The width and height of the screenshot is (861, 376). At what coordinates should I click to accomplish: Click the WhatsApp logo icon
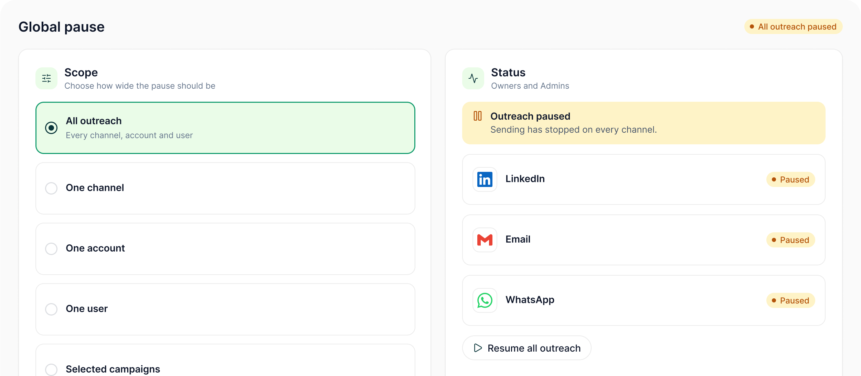pyautogui.click(x=485, y=300)
